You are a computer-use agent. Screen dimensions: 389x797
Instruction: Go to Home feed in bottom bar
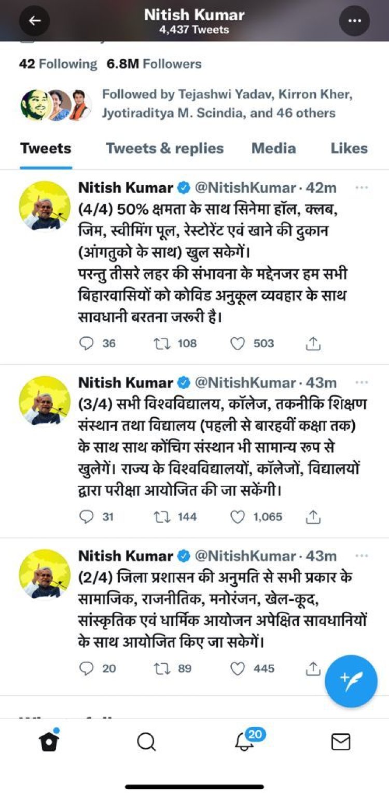tap(49, 742)
